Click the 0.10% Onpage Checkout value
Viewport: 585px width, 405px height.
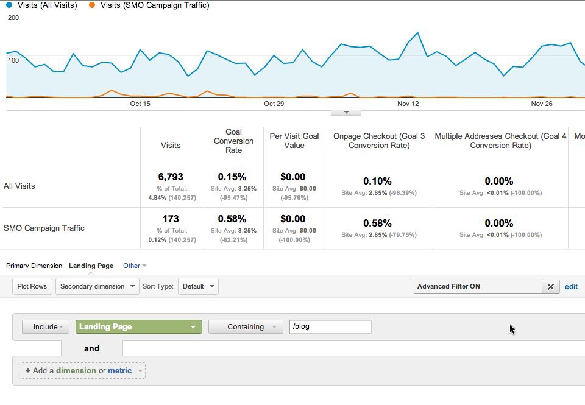pos(377,181)
